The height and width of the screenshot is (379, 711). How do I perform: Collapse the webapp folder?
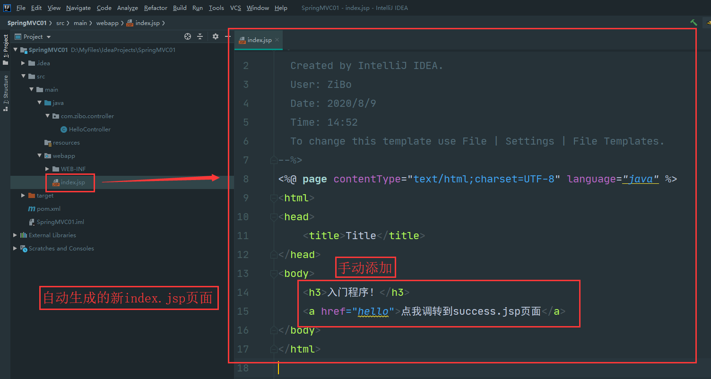[39, 155]
